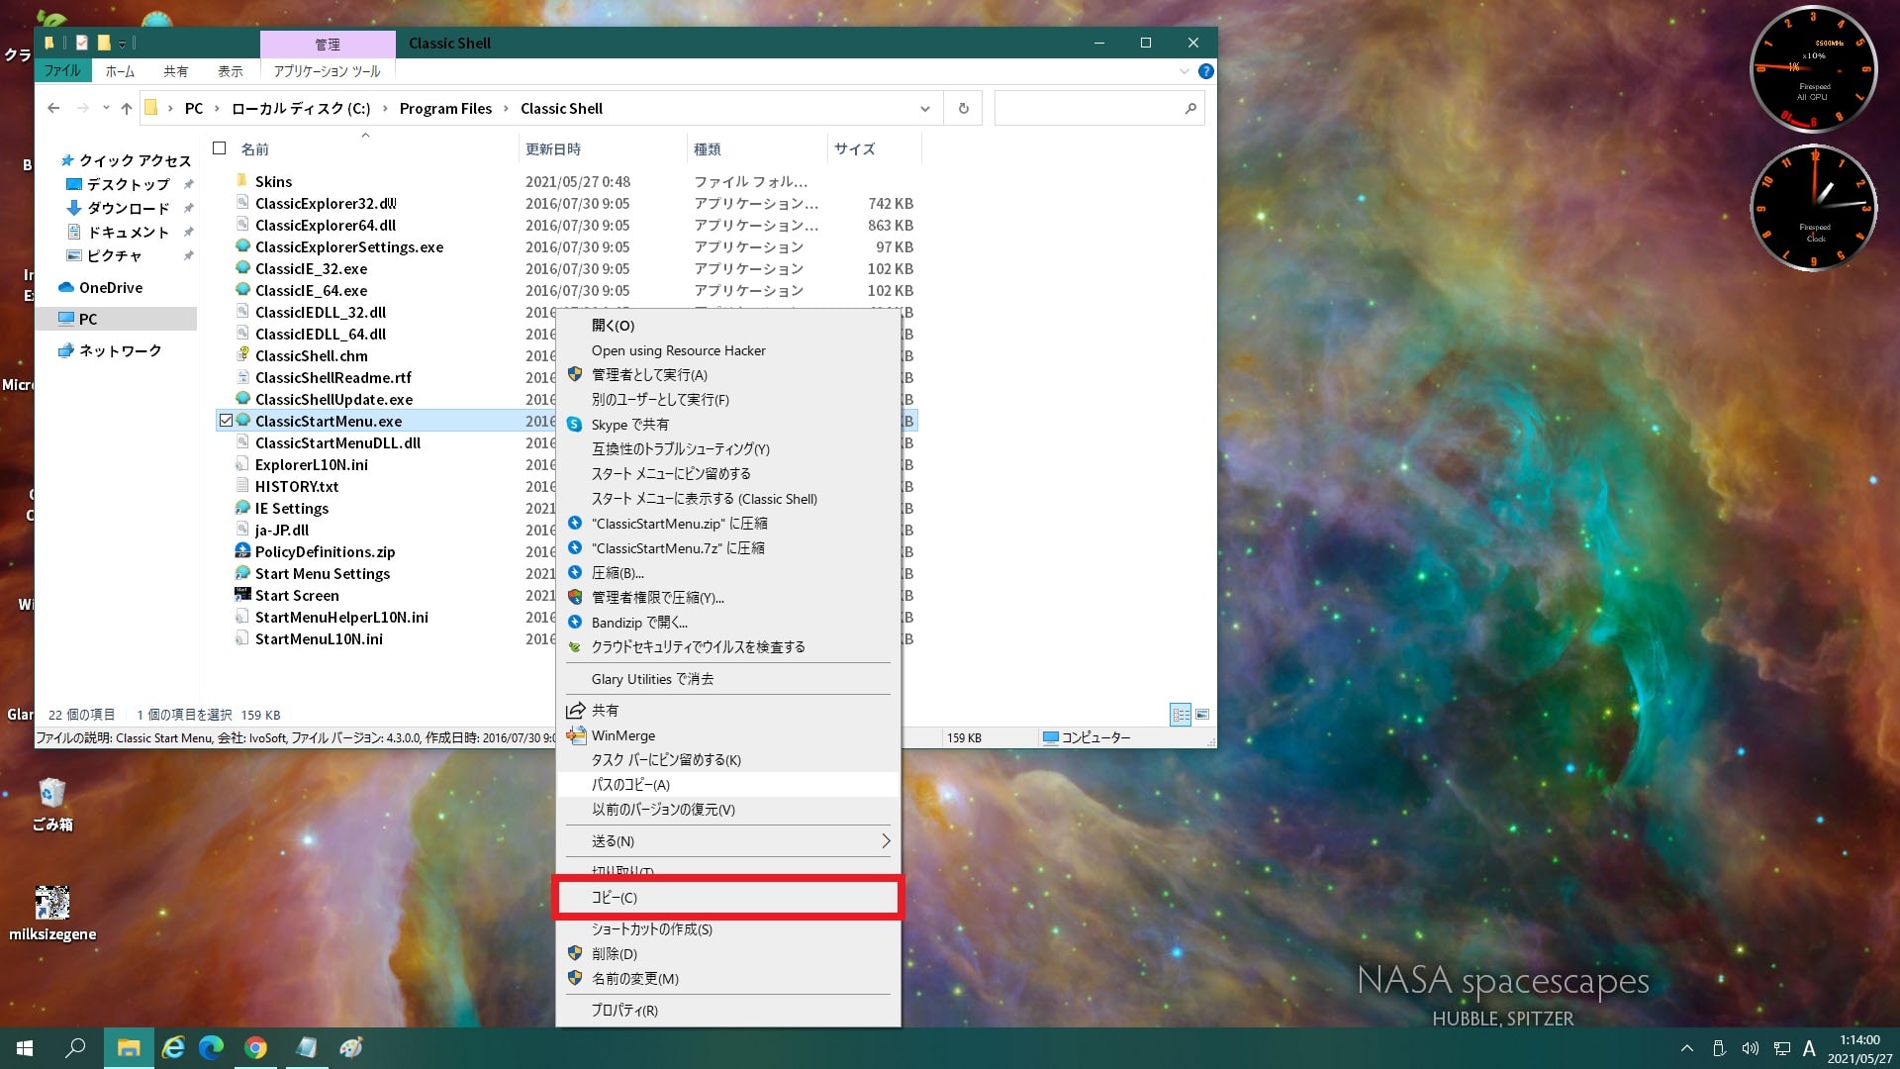Toggle the select-all checkbox beside 名前 header
Screen dimensions: 1900x1069
(x=220, y=148)
